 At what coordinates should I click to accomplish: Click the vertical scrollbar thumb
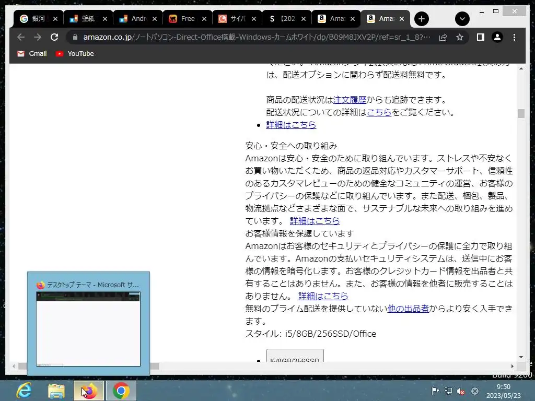521,113
